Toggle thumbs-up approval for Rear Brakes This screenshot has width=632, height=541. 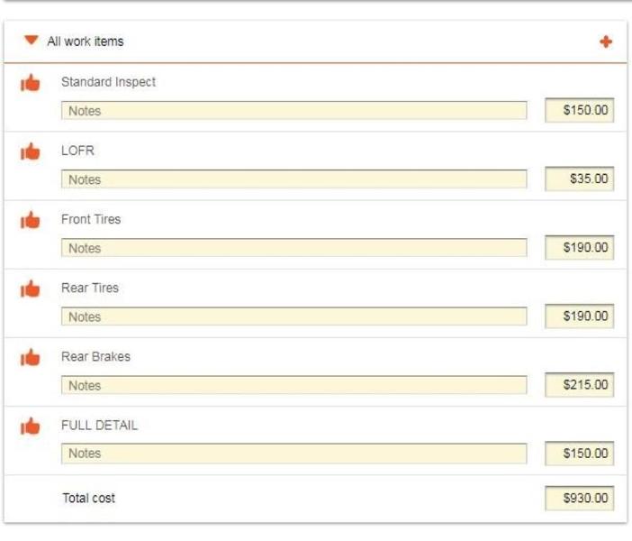(x=31, y=357)
